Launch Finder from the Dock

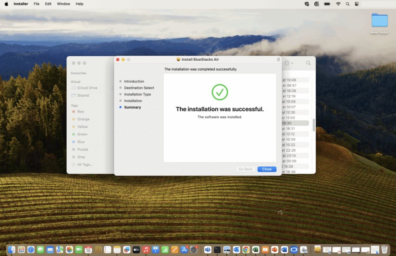[12, 249]
